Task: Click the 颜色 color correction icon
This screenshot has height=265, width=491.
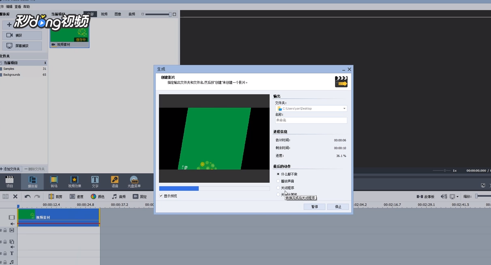Action: [x=97, y=196]
